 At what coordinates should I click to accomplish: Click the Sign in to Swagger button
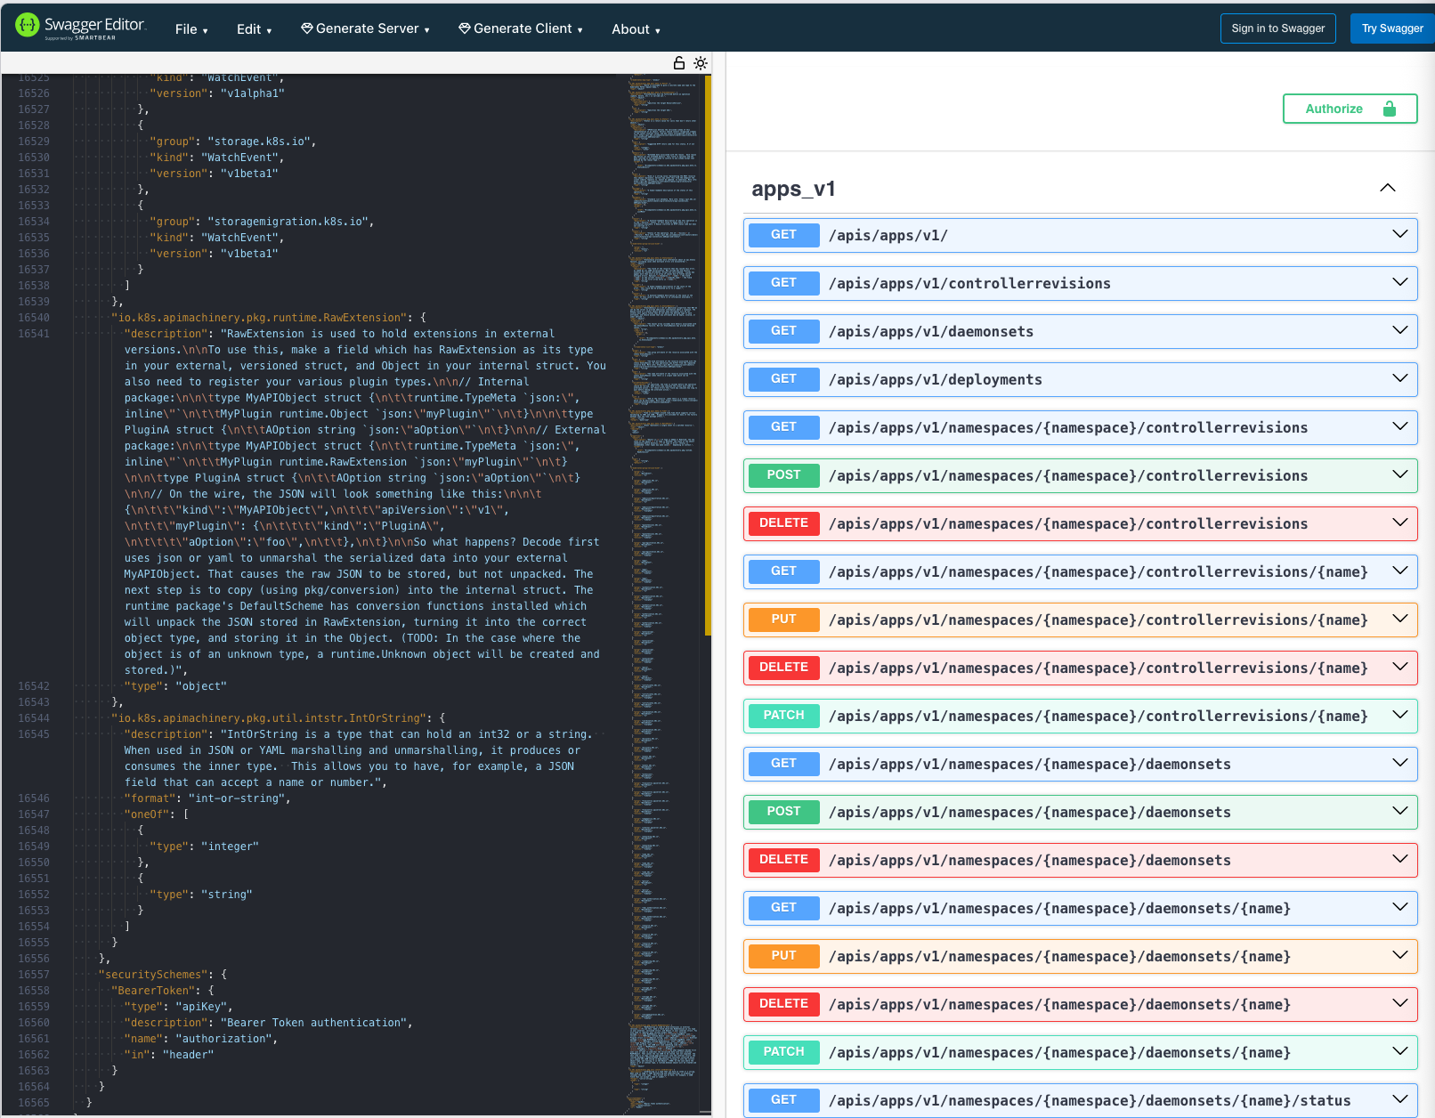pyautogui.click(x=1278, y=28)
